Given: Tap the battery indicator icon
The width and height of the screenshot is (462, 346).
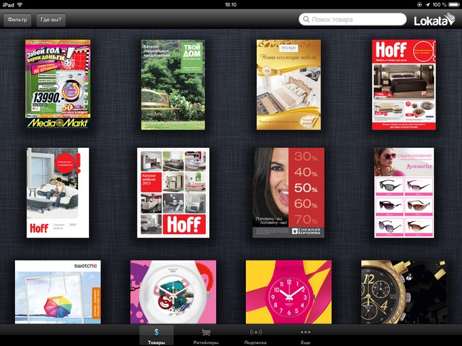Looking at the screenshot, I should pyautogui.click(x=454, y=5).
